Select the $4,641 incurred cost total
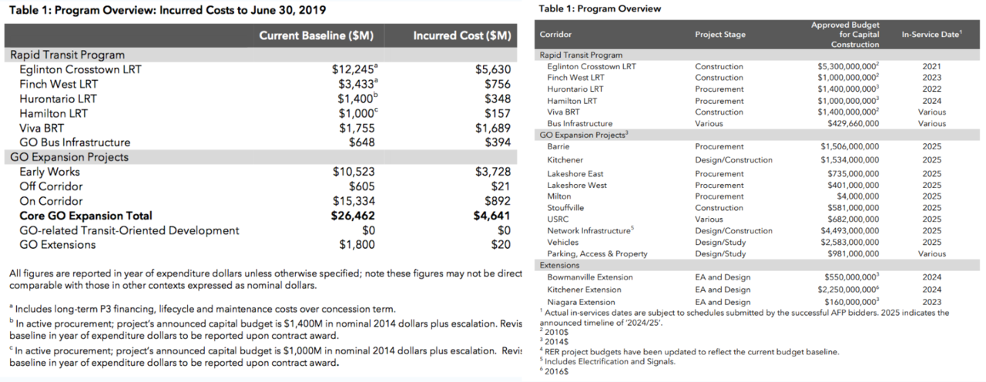986x382 pixels. [491, 216]
